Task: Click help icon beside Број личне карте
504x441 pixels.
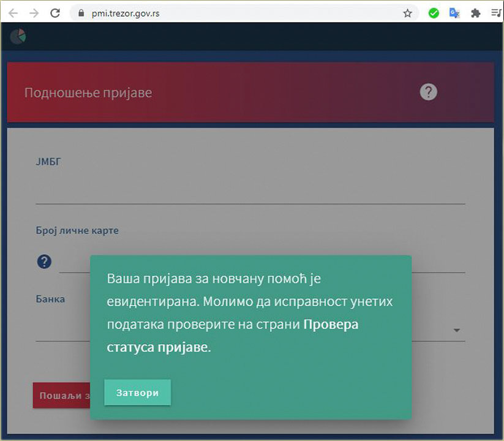Action: tap(44, 262)
